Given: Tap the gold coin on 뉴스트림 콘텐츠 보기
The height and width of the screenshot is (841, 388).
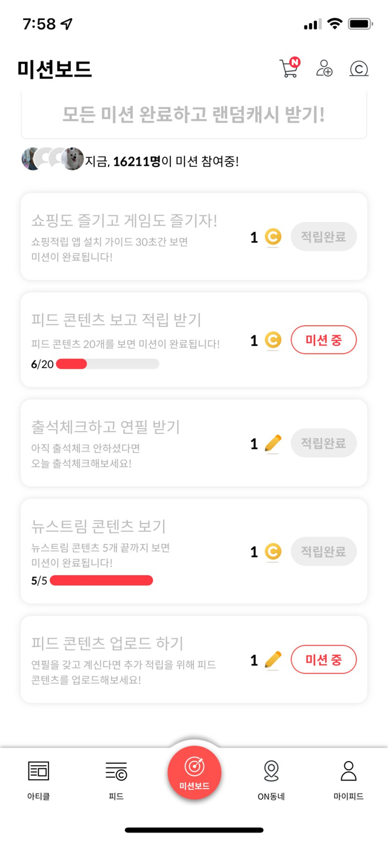Looking at the screenshot, I should click(273, 552).
